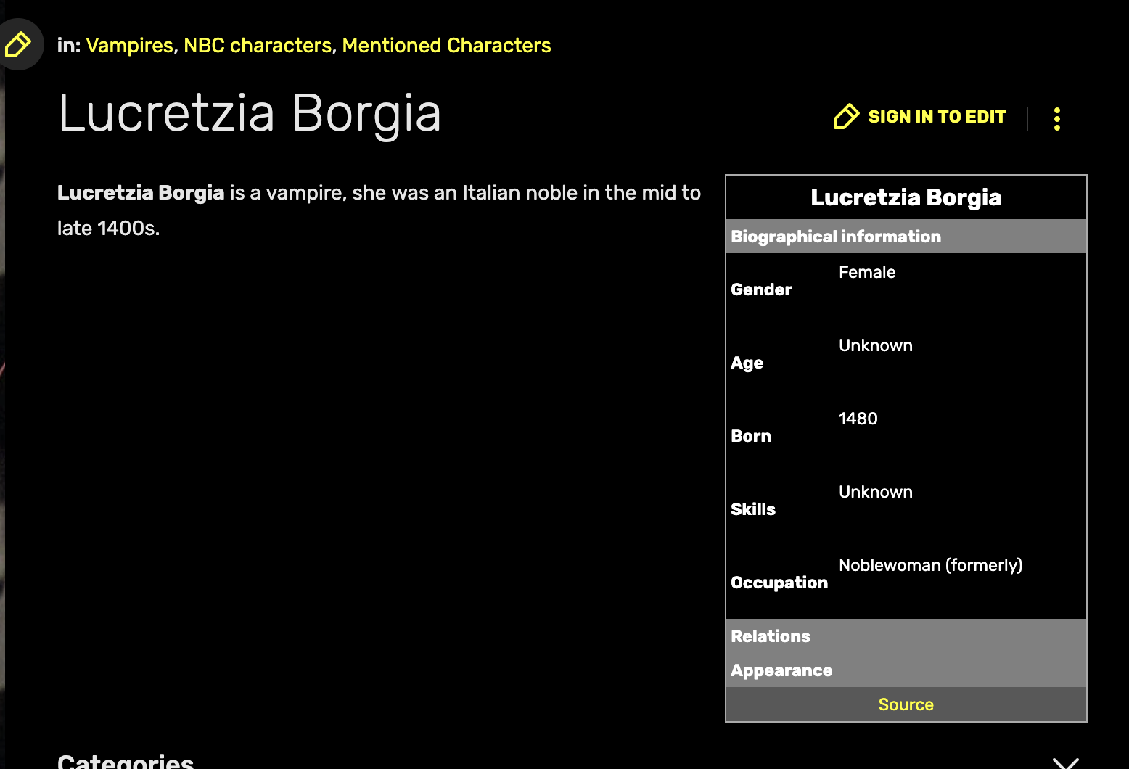Click the large page title Lucretzia Borgia
The width and height of the screenshot is (1129, 769).
[250, 114]
